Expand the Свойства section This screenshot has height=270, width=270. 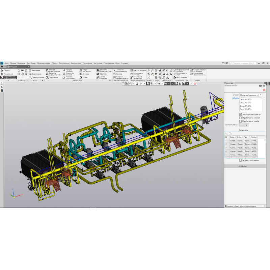click(x=242, y=166)
